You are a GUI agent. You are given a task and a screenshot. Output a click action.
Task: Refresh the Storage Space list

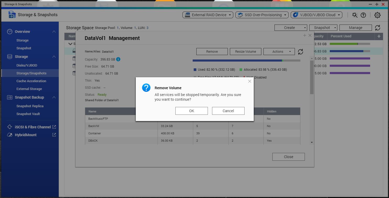click(x=377, y=28)
